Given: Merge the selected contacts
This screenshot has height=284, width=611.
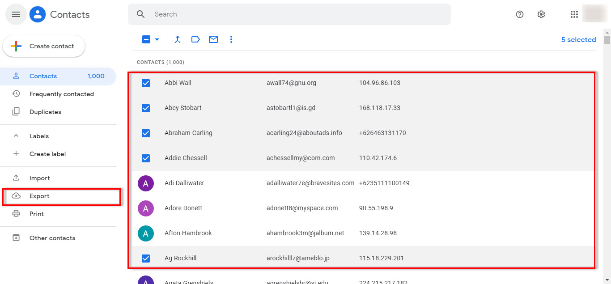Looking at the screenshot, I should point(178,39).
